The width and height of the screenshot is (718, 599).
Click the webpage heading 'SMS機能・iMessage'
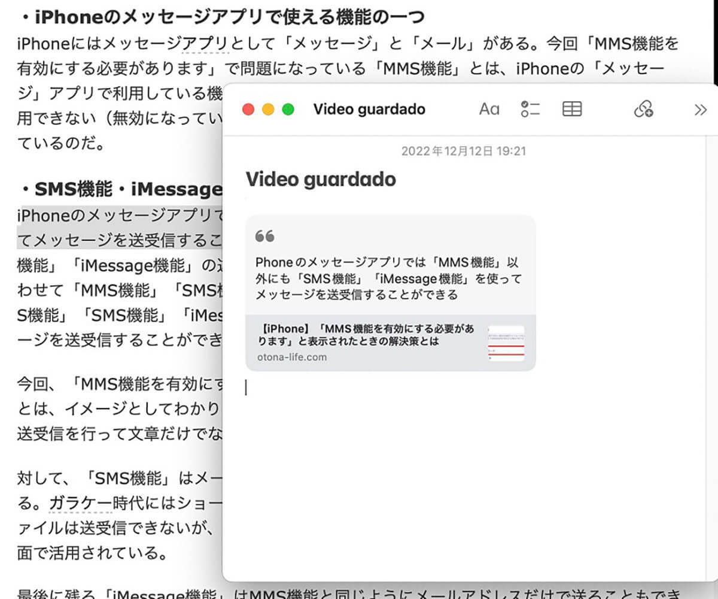129,189
